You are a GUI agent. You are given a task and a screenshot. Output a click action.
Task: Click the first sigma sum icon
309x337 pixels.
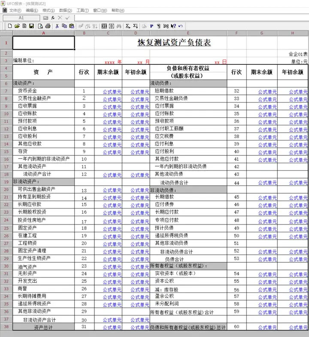[x=128, y=26]
